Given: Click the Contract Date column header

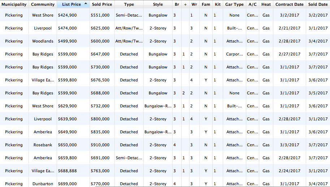Looking at the screenshot, I should 289,5.
